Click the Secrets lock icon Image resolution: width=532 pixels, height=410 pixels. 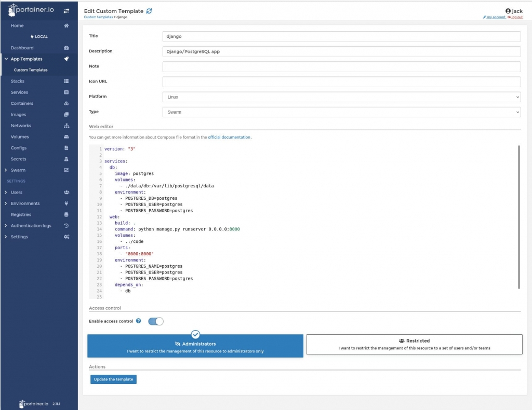pyautogui.click(x=66, y=159)
